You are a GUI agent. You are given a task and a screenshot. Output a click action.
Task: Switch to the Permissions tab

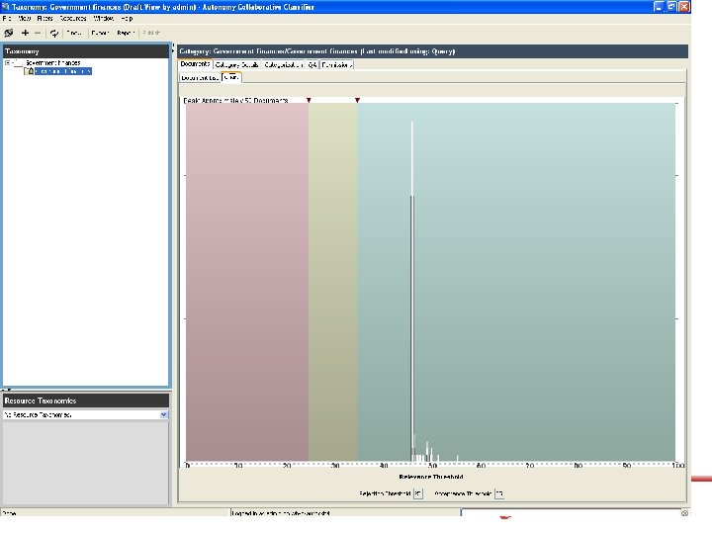click(x=337, y=65)
